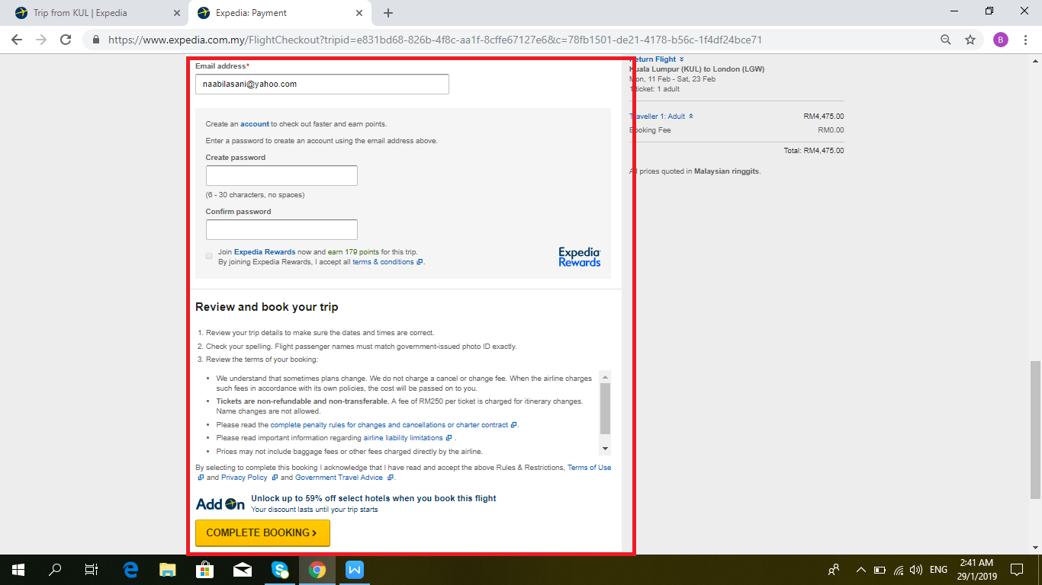Open the Mail app on taskbar
Screen dimensions: 1042x585
point(243,569)
